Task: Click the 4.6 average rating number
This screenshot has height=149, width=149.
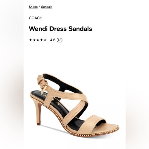Action: (53, 40)
